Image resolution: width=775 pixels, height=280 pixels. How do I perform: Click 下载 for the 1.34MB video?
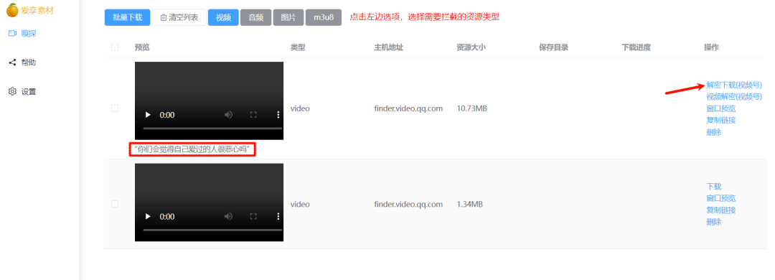tap(714, 187)
